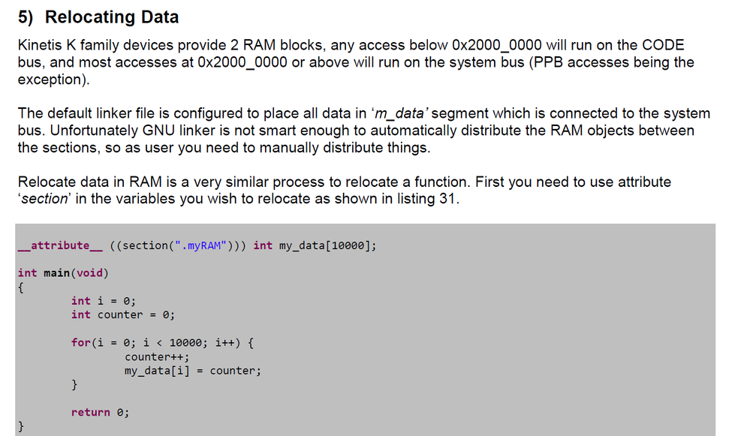Click the "int counter = 0;" line
This screenshot has height=436, width=750.
123,314
